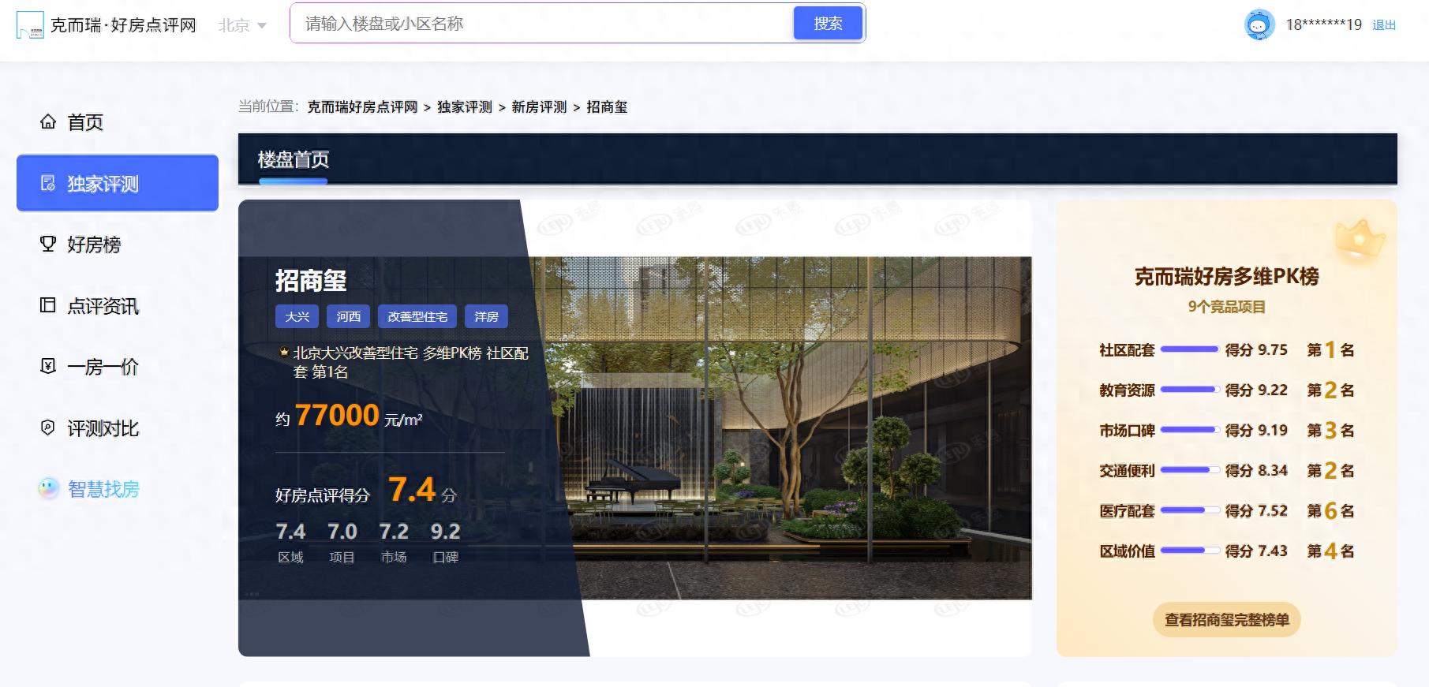The image size is (1429, 687).
Task: Click the 首页 house icon
Action: tap(48, 121)
